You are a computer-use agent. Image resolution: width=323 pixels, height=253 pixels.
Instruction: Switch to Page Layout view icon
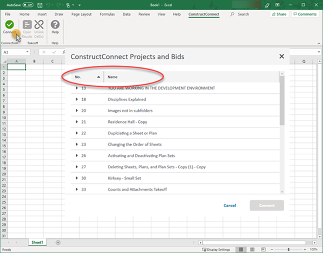pyautogui.click(x=252, y=249)
